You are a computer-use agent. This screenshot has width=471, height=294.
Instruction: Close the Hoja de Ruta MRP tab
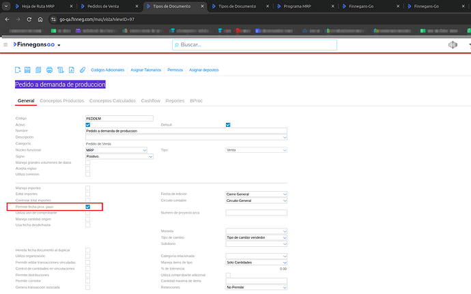71,6
